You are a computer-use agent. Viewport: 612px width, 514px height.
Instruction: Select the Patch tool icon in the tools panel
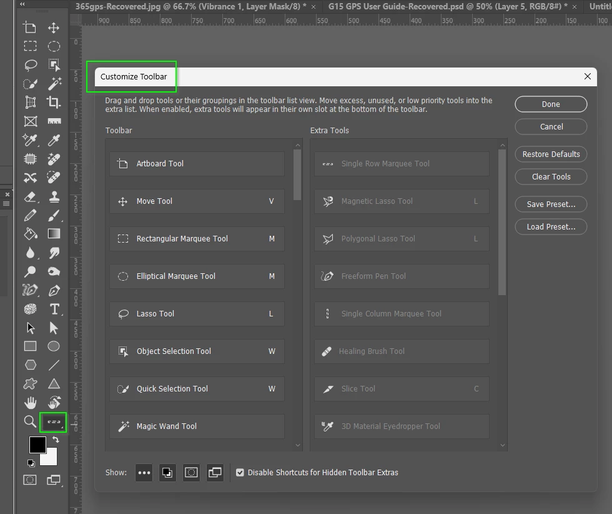point(31,159)
